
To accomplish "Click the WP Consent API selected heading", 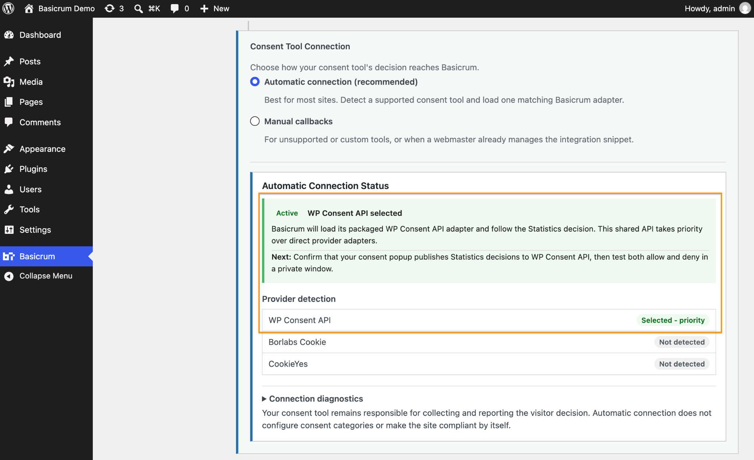I will pos(355,213).
